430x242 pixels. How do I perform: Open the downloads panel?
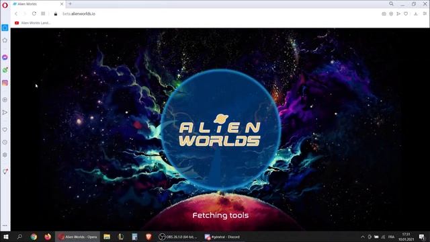416,13
